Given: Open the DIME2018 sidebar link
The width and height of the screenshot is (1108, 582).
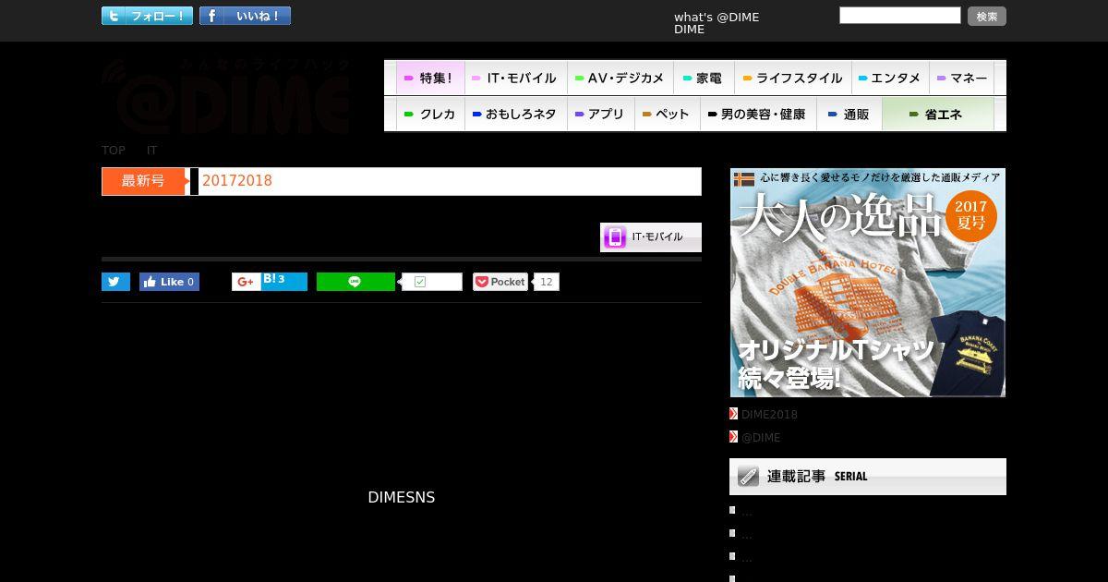Looking at the screenshot, I should (x=769, y=415).
